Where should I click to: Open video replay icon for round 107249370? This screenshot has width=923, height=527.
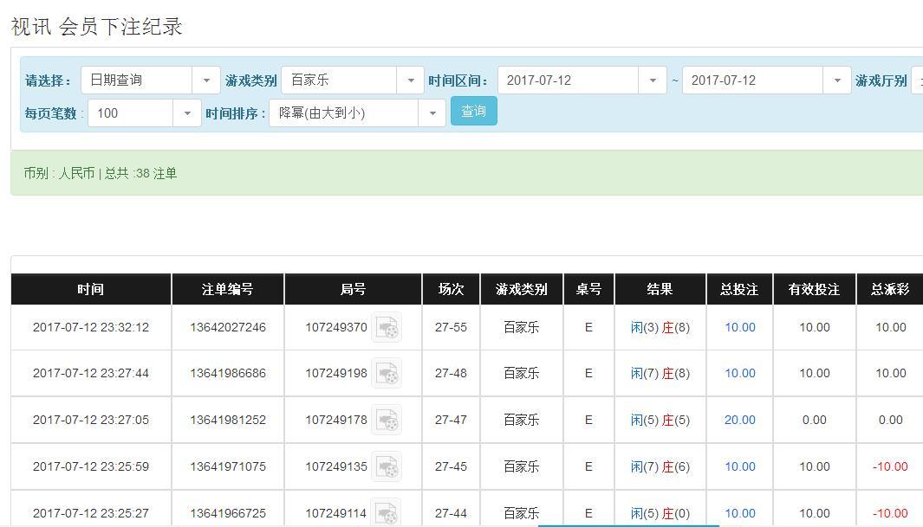pyautogui.click(x=387, y=327)
